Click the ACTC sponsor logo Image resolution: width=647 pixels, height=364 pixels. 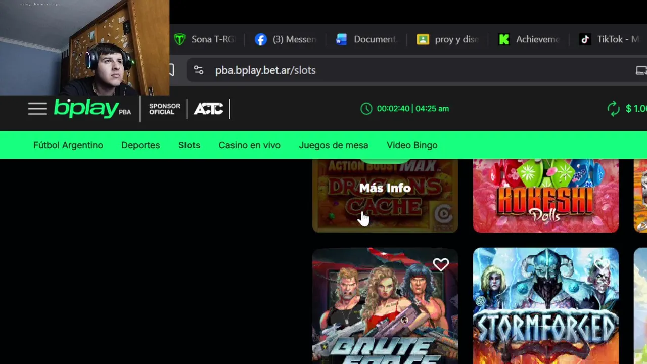tap(208, 109)
